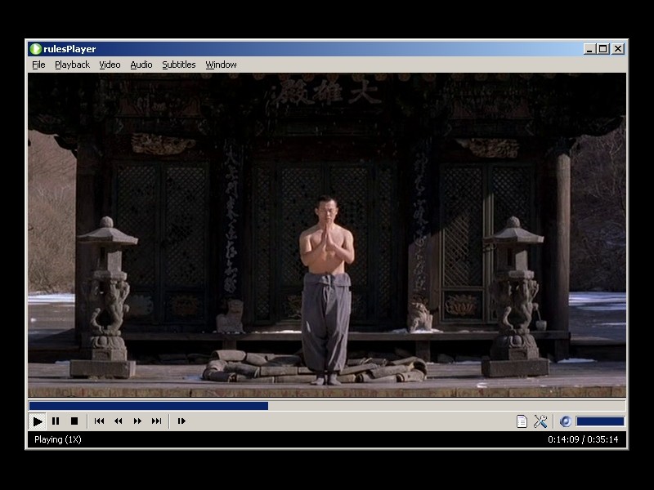Skip to the next track

click(156, 421)
